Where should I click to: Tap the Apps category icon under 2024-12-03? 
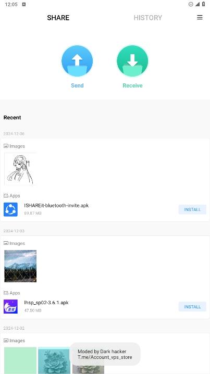coord(6,293)
